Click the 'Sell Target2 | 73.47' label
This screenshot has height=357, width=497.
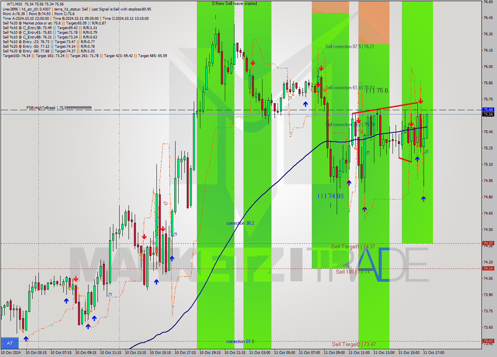click(x=354, y=344)
